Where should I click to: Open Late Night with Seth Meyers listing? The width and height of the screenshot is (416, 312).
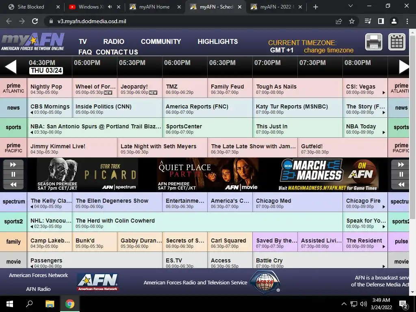point(162,148)
